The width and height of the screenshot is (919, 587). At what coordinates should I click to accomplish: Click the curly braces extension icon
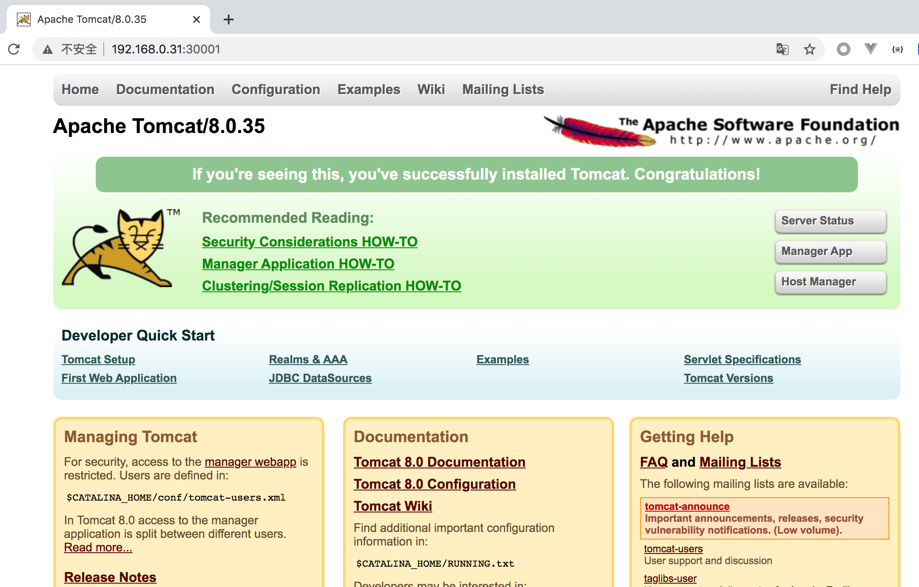click(897, 49)
